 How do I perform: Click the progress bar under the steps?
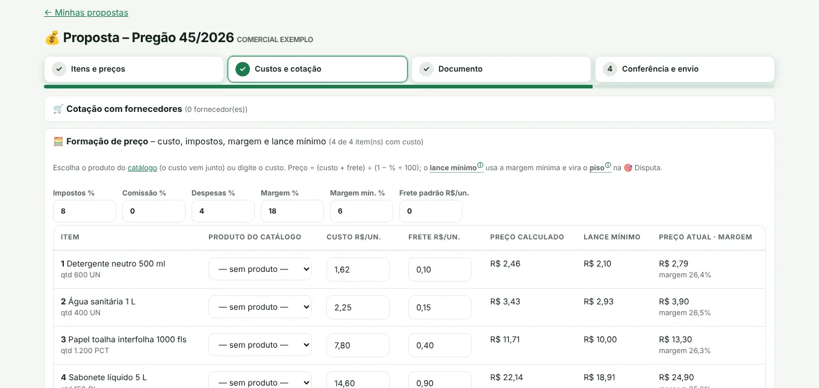(409, 87)
